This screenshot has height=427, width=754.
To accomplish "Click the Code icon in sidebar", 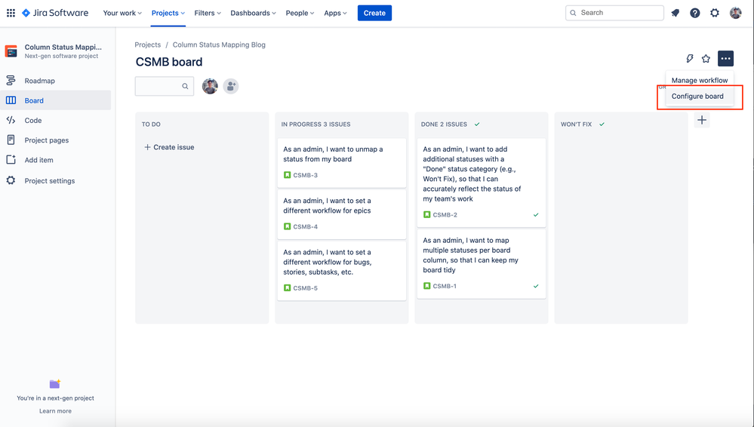I will [11, 120].
